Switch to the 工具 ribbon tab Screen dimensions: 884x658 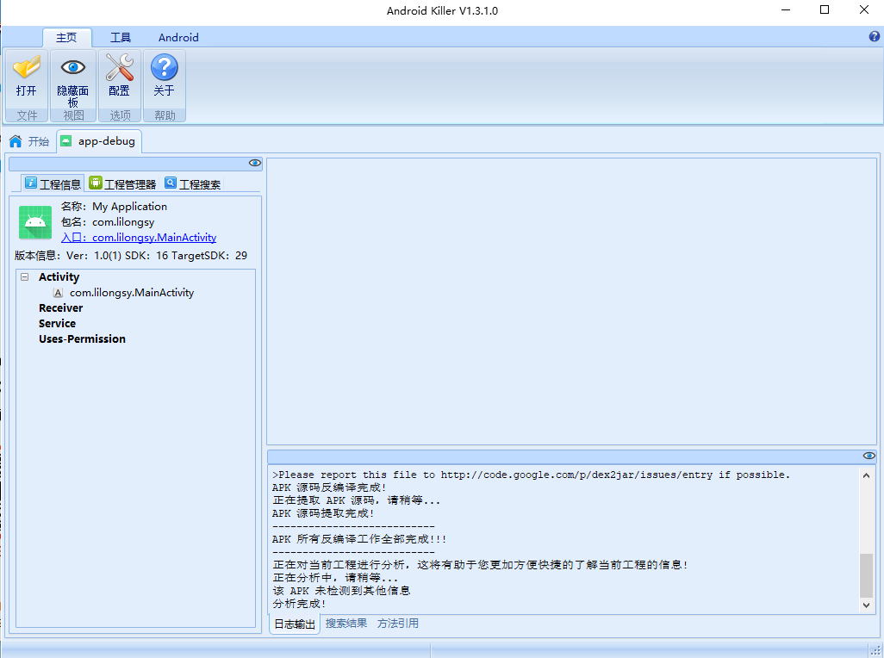pos(120,37)
